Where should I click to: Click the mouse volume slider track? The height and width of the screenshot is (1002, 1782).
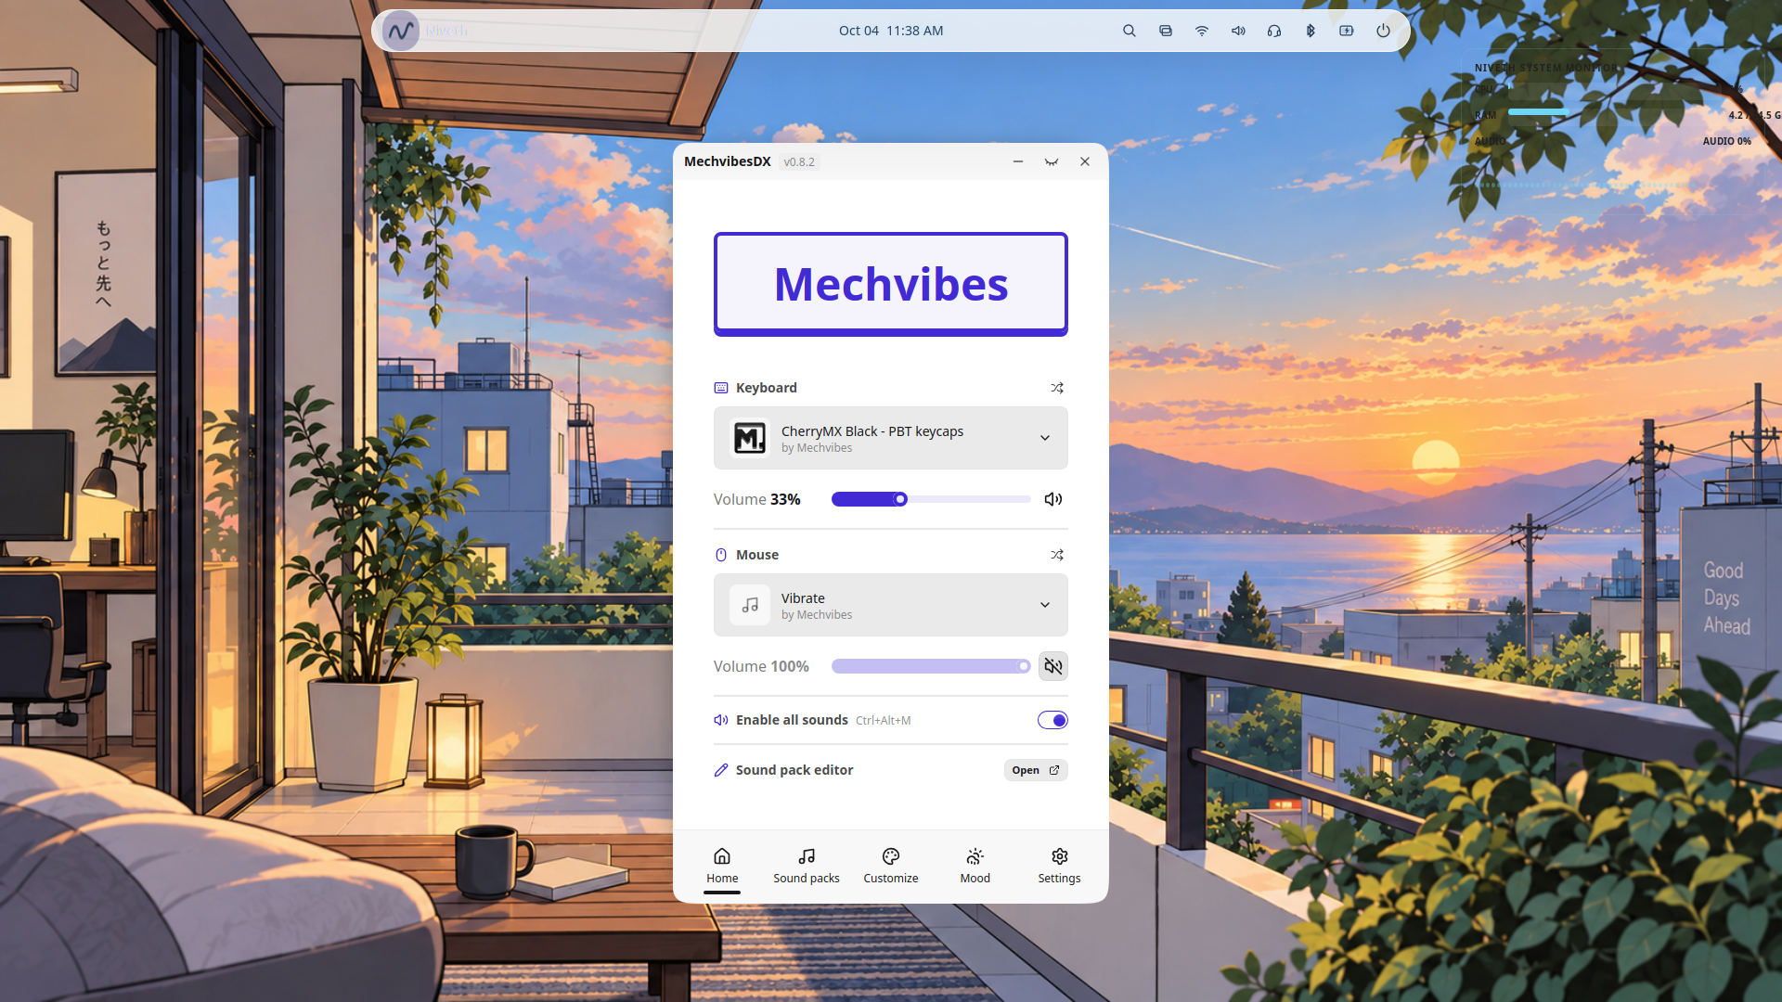coord(931,666)
